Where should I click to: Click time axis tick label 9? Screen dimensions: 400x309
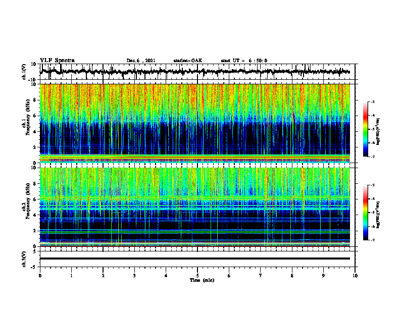pyautogui.click(x=323, y=276)
